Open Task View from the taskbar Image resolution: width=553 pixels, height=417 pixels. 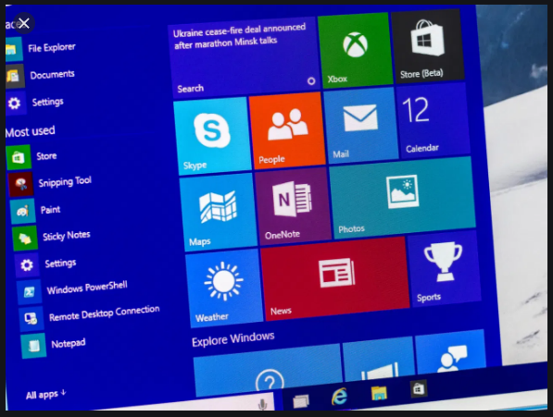[301, 400]
